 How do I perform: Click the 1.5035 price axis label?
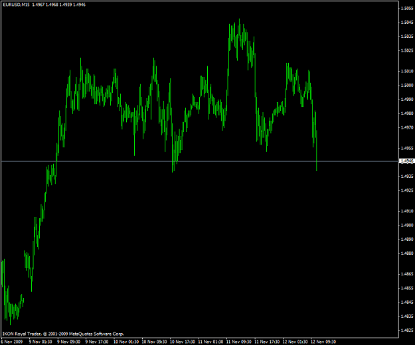click(407, 36)
